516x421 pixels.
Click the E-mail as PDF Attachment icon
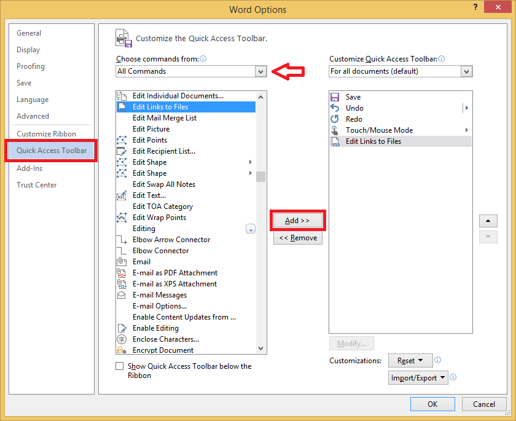pyautogui.click(x=122, y=272)
